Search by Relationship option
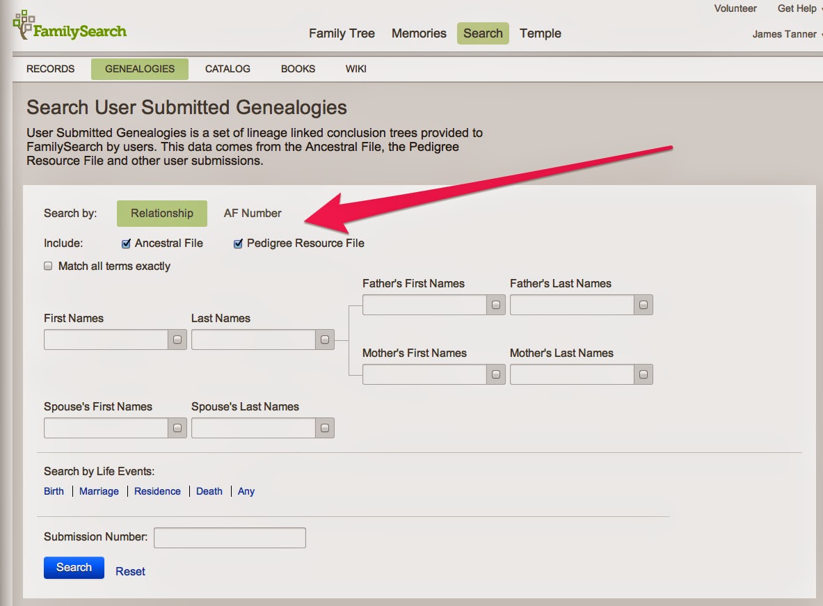The image size is (823, 606). 162,213
